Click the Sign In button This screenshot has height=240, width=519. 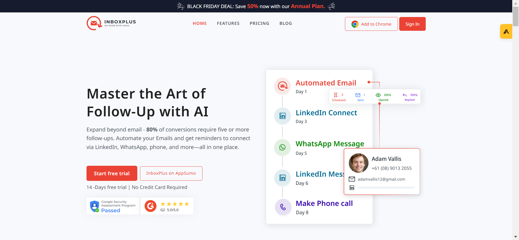click(x=412, y=24)
